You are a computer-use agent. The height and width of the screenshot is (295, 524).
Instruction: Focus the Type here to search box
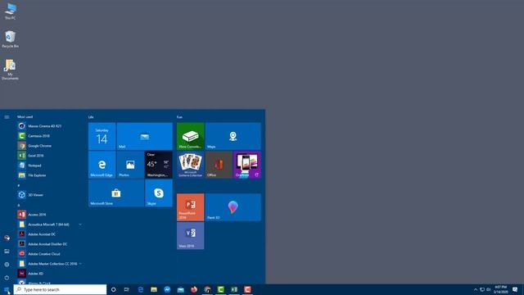point(60,289)
